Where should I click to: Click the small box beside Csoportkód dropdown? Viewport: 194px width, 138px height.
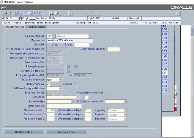tap(87, 97)
